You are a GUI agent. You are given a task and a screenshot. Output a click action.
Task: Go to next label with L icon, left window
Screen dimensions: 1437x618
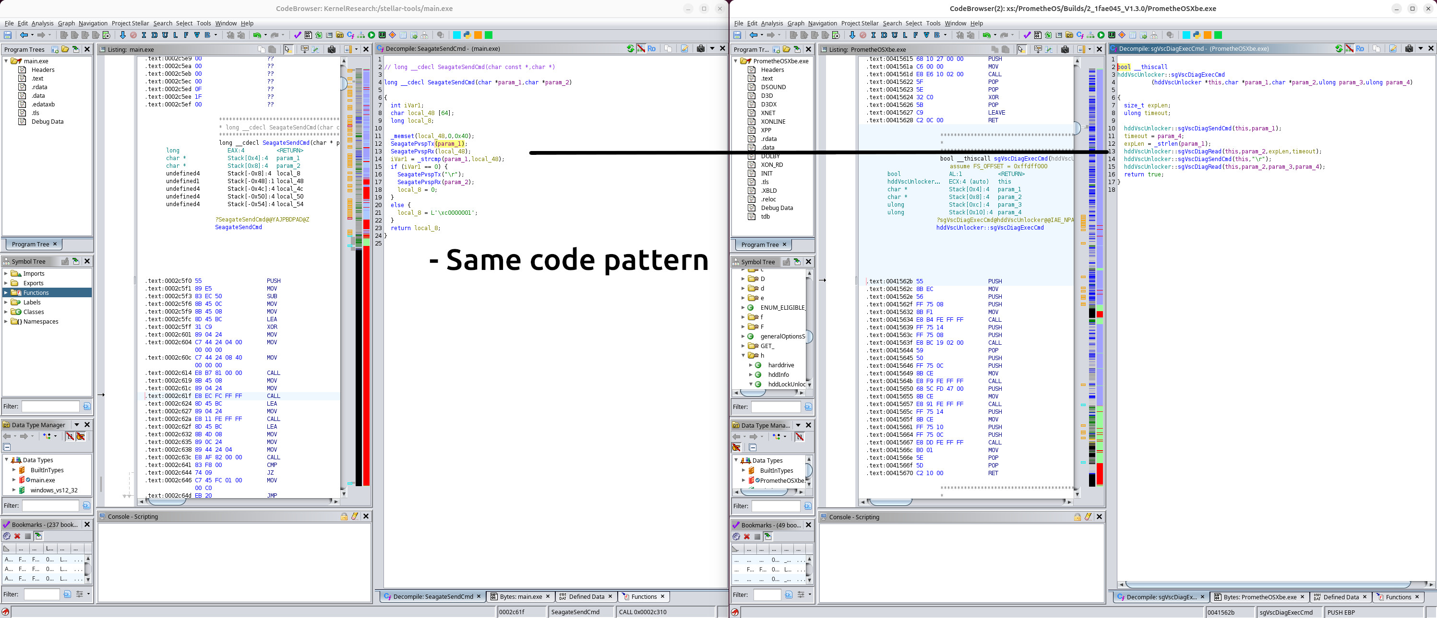click(175, 35)
